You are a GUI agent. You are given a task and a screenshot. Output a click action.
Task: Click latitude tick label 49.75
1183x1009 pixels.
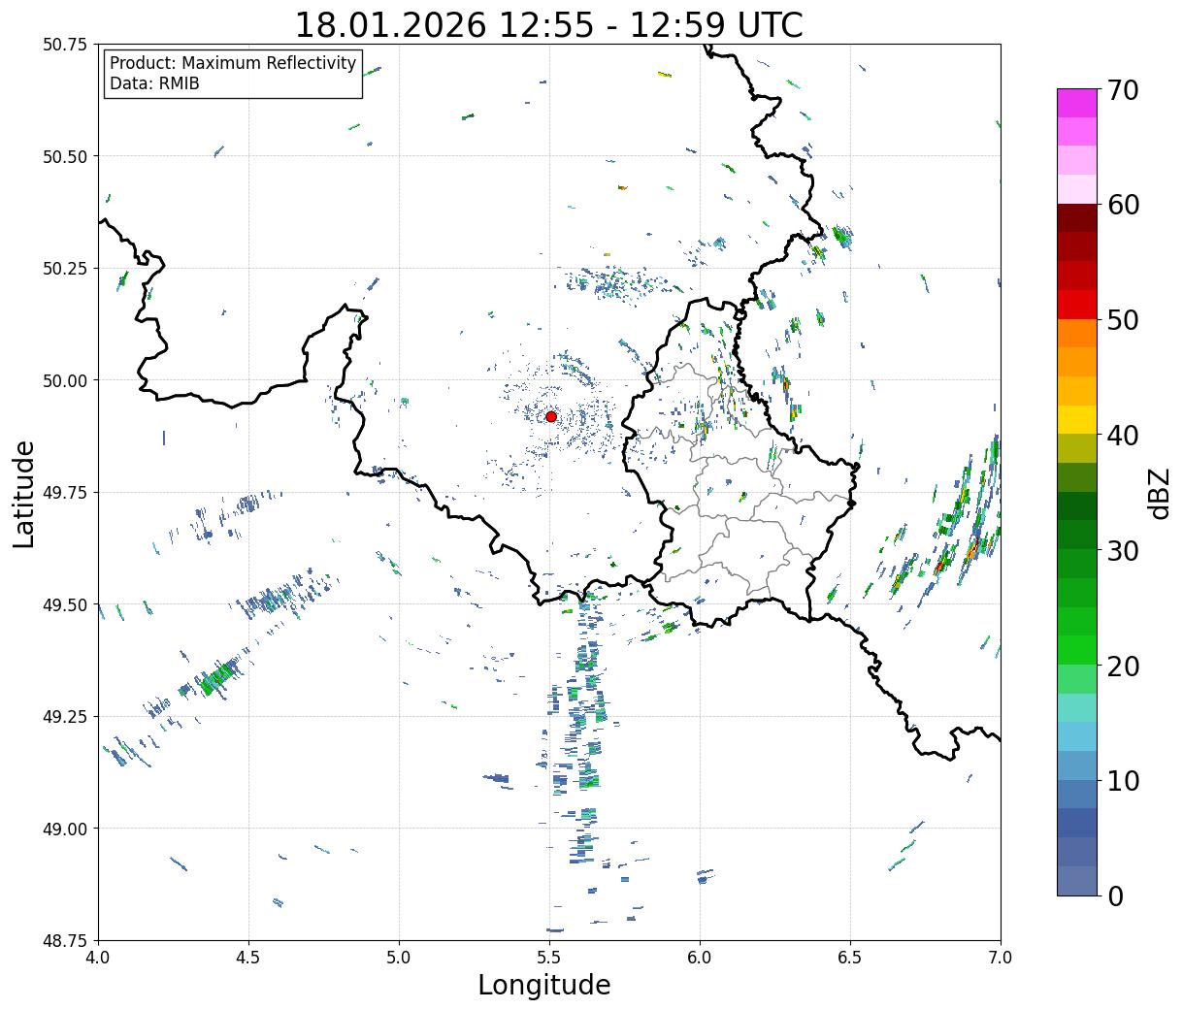click(x=65, y=493)
